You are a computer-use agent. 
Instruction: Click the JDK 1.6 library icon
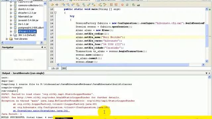click(x=15, y=35)
